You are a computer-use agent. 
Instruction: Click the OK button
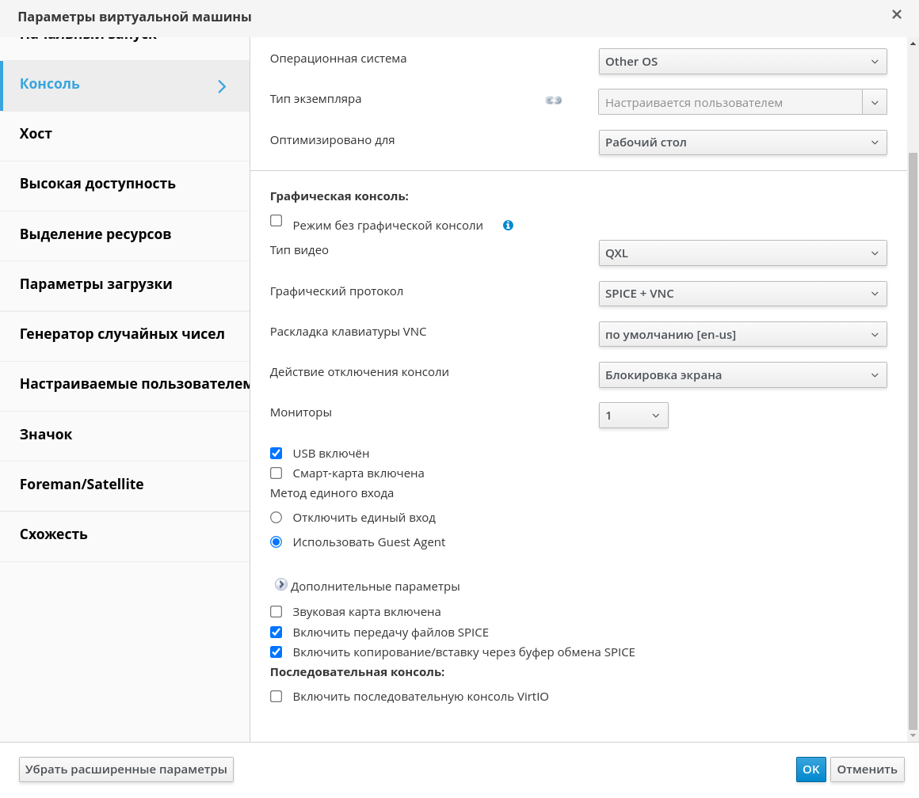point(810,769)
